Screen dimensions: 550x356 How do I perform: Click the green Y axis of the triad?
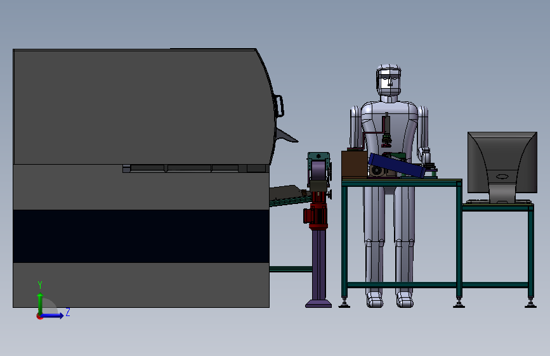tap(41, 304)
